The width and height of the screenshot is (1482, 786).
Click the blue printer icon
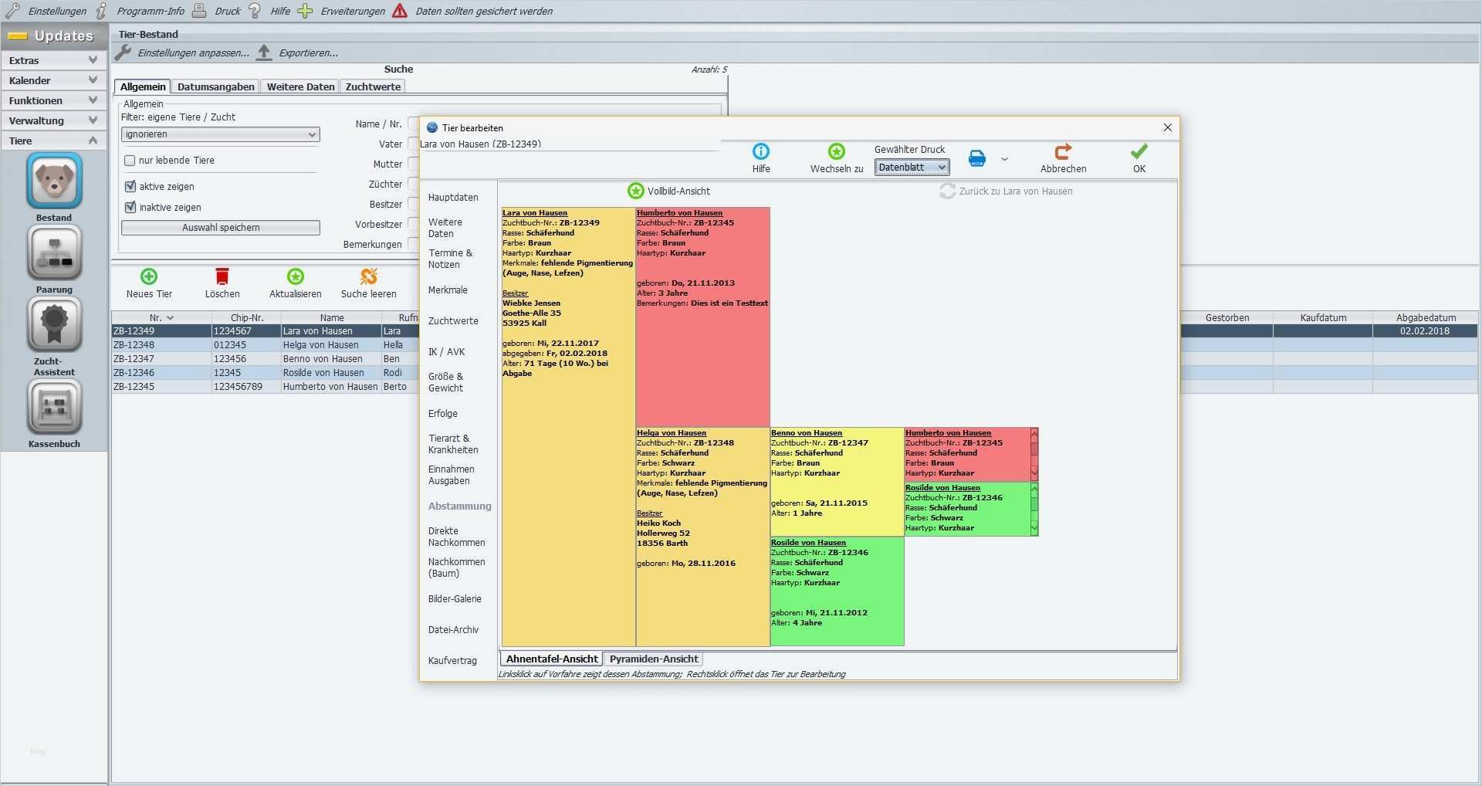coord(977,158)
